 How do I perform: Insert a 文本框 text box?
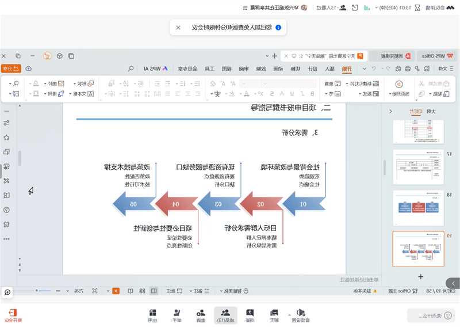click(x=82, y=94)
